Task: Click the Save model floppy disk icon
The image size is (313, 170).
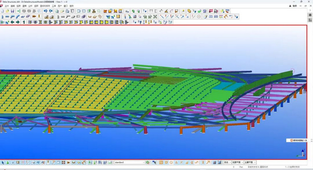Action: click(x=12, y=11)
